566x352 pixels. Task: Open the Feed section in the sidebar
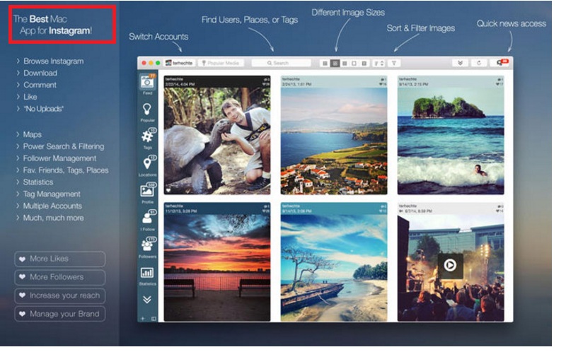(x=147, y=84)
